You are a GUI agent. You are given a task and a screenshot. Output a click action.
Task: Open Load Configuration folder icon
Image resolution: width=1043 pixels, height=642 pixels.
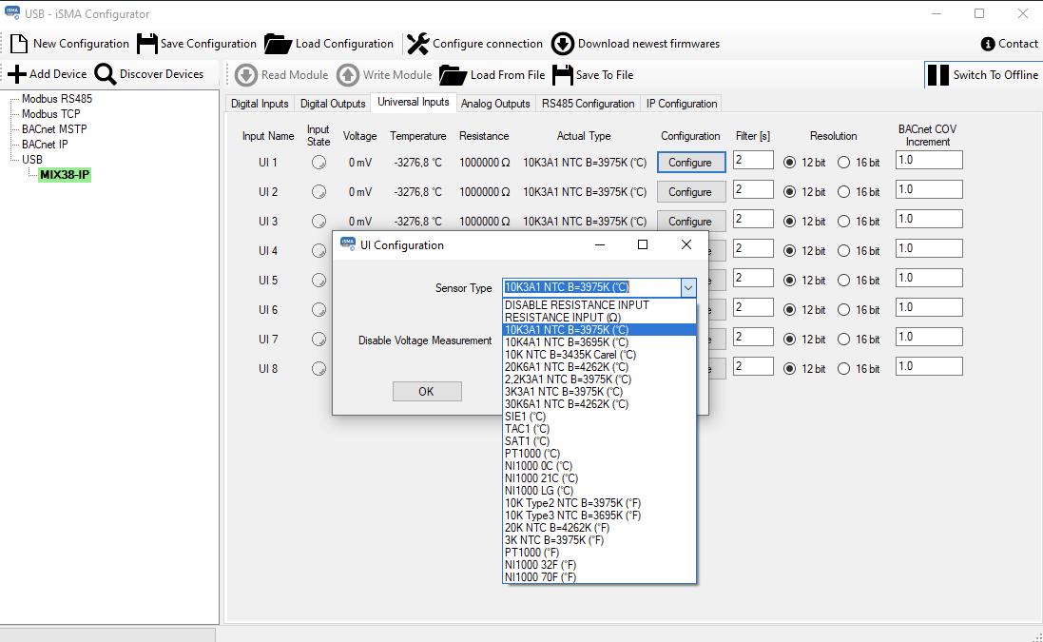pyautogui.click(x=278, y=44)
